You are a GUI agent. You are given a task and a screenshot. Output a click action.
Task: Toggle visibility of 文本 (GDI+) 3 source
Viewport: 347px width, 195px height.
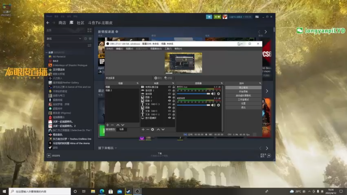point(170,104)
